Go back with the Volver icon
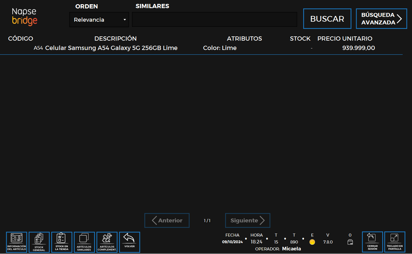Viewport: 412px width, 254px height. pos(130,242)
